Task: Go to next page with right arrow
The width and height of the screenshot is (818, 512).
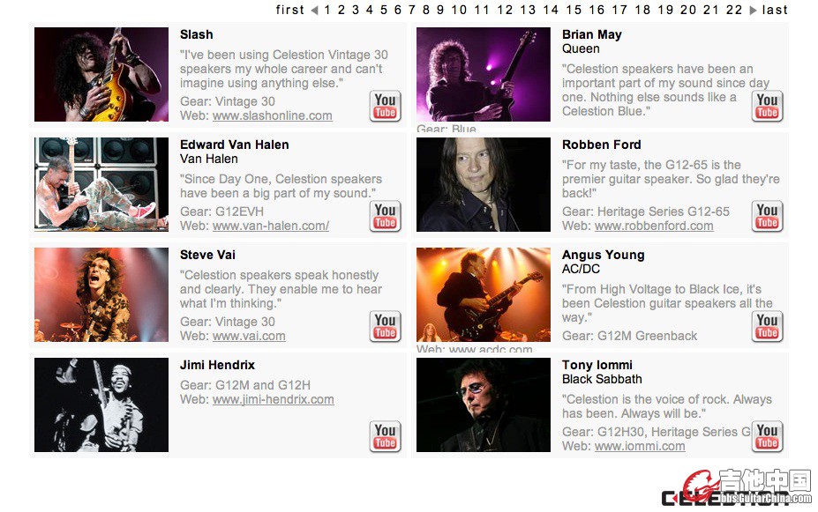Action: (753, 11)
